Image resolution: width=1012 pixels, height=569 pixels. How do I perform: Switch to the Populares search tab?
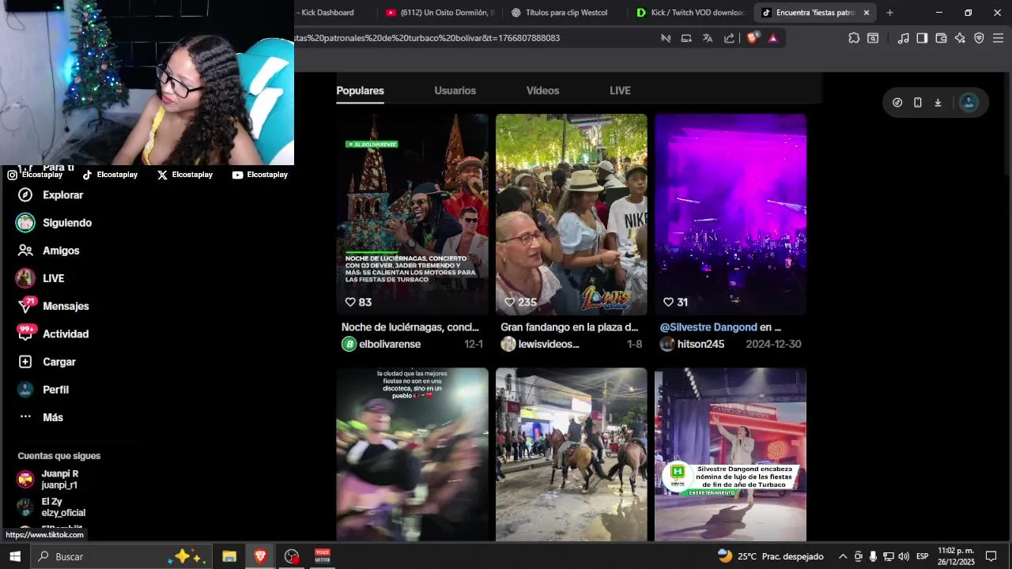click(x=360, y=91)
